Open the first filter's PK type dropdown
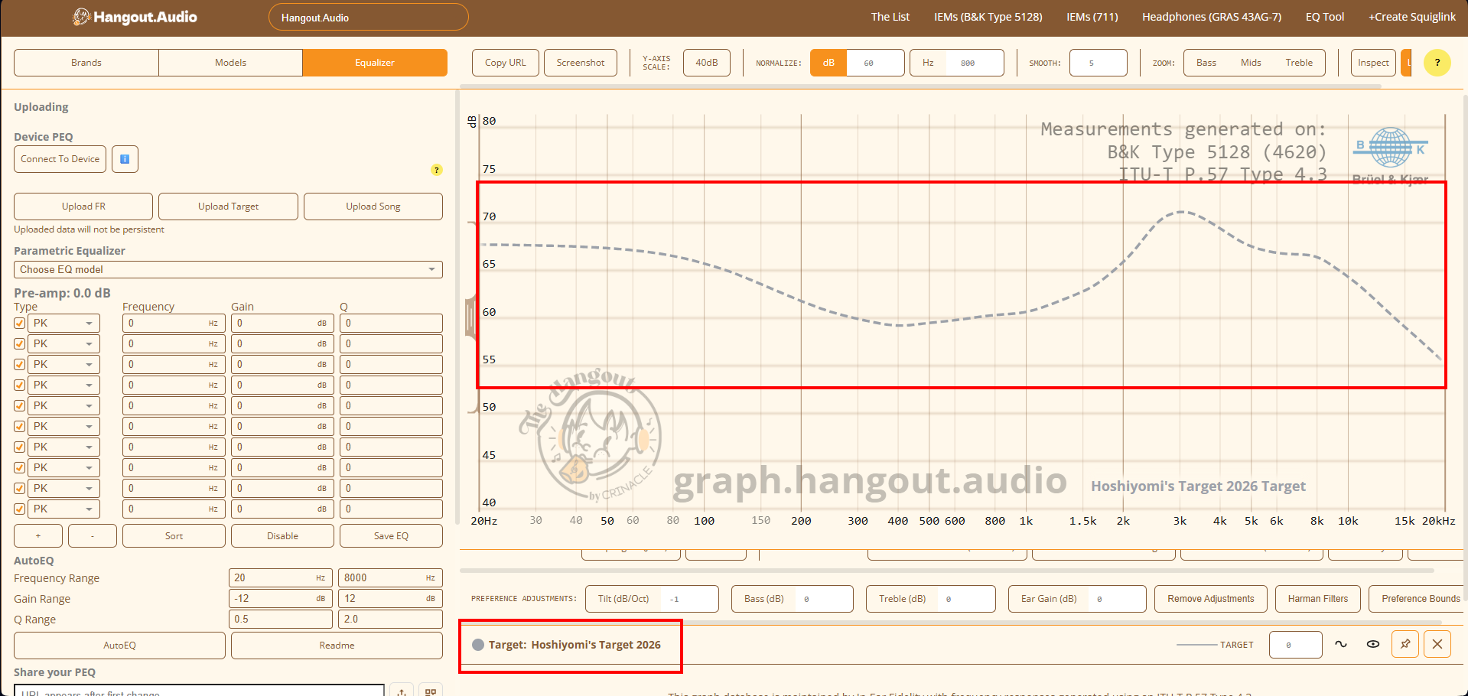Viewport: 1468px width, 696px height. pos(63,324)
